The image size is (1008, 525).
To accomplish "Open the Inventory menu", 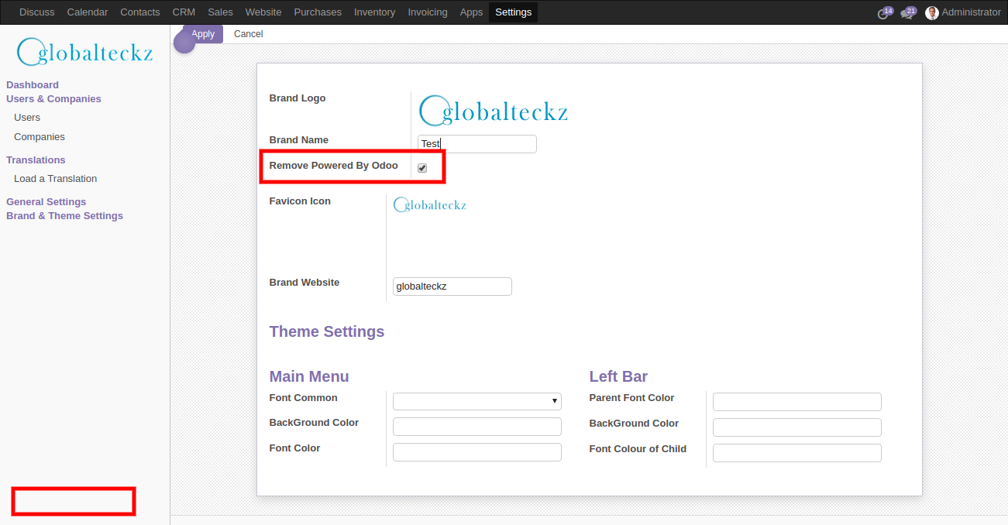I will coord(374,12).
